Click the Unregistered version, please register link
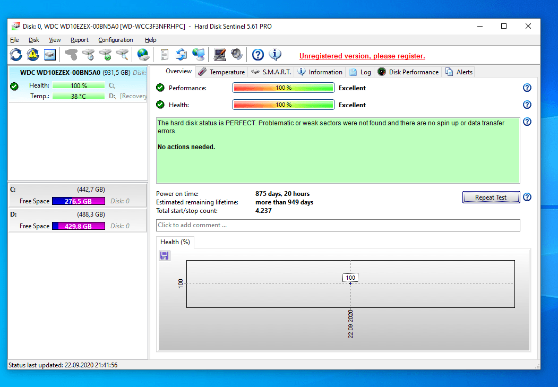The image size is (558, 387). (362, 56)
